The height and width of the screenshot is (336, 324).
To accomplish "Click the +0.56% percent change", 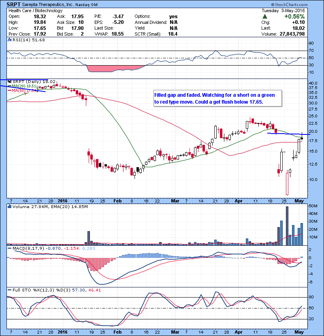I will point(294,17).
